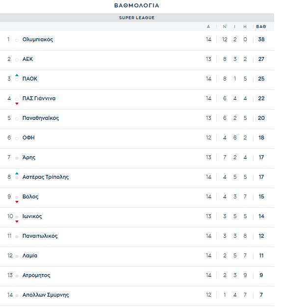The image size is (282, 308).
Task: Click the Ν wins column header
Action: pos(225,27)
